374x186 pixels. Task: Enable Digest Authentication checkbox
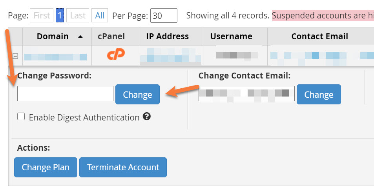[x=21, y=117]
